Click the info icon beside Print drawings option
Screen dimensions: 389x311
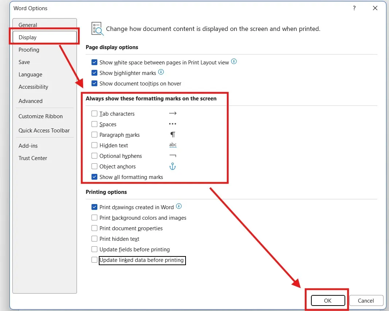179,206
